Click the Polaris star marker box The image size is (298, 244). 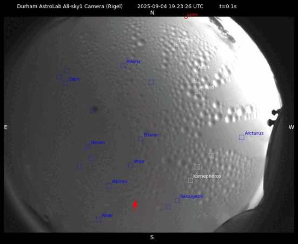point(123,66)
